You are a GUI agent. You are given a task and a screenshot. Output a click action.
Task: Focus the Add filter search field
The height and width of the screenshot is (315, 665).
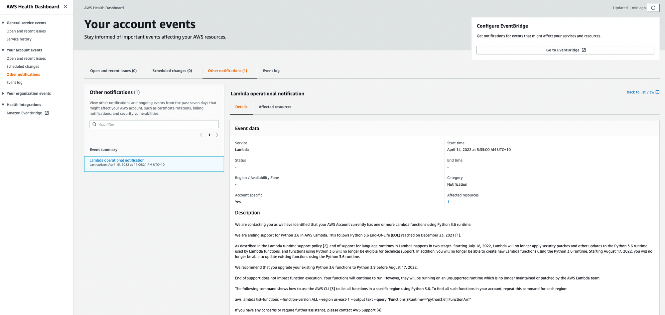[154, 124]
